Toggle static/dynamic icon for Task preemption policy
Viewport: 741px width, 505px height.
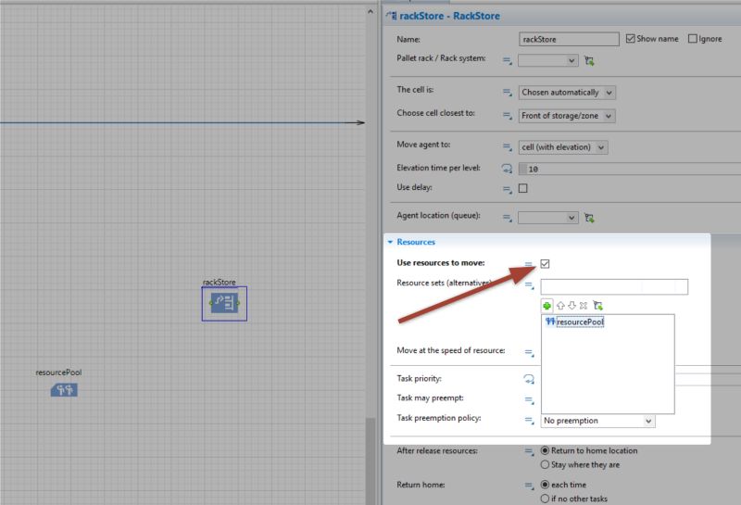point(529,420)
